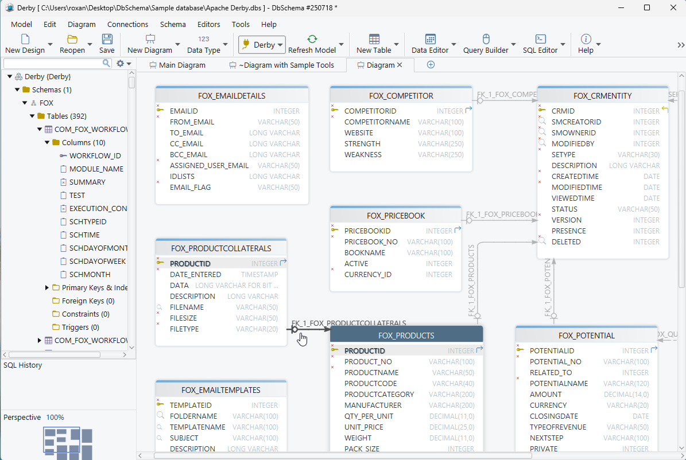The image size is (686, 460).
Task: Click the Perspective minimap thumbnail
Action: pos(68,443)
